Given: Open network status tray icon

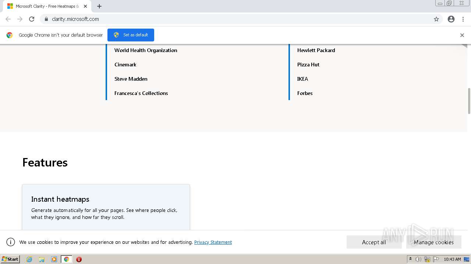Looking at the screenshot, I should pyautogui.click(x=427, y=259).
